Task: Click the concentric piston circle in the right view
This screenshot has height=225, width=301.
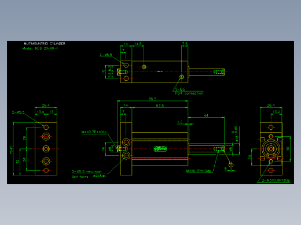Action: pos(271,149)
